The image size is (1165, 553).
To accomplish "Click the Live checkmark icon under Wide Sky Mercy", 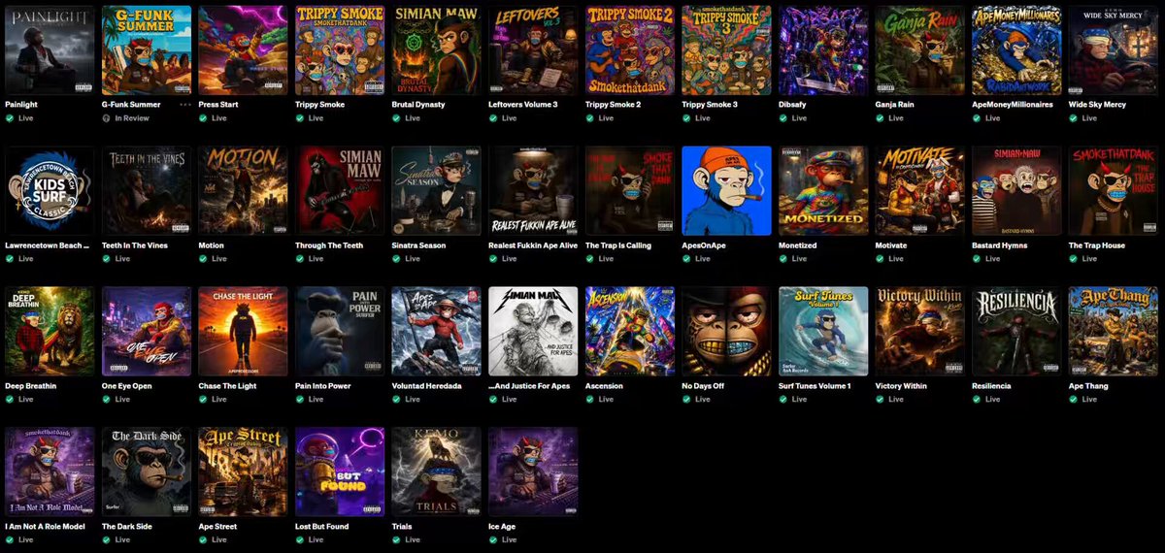I will (x=1074, y=118).
